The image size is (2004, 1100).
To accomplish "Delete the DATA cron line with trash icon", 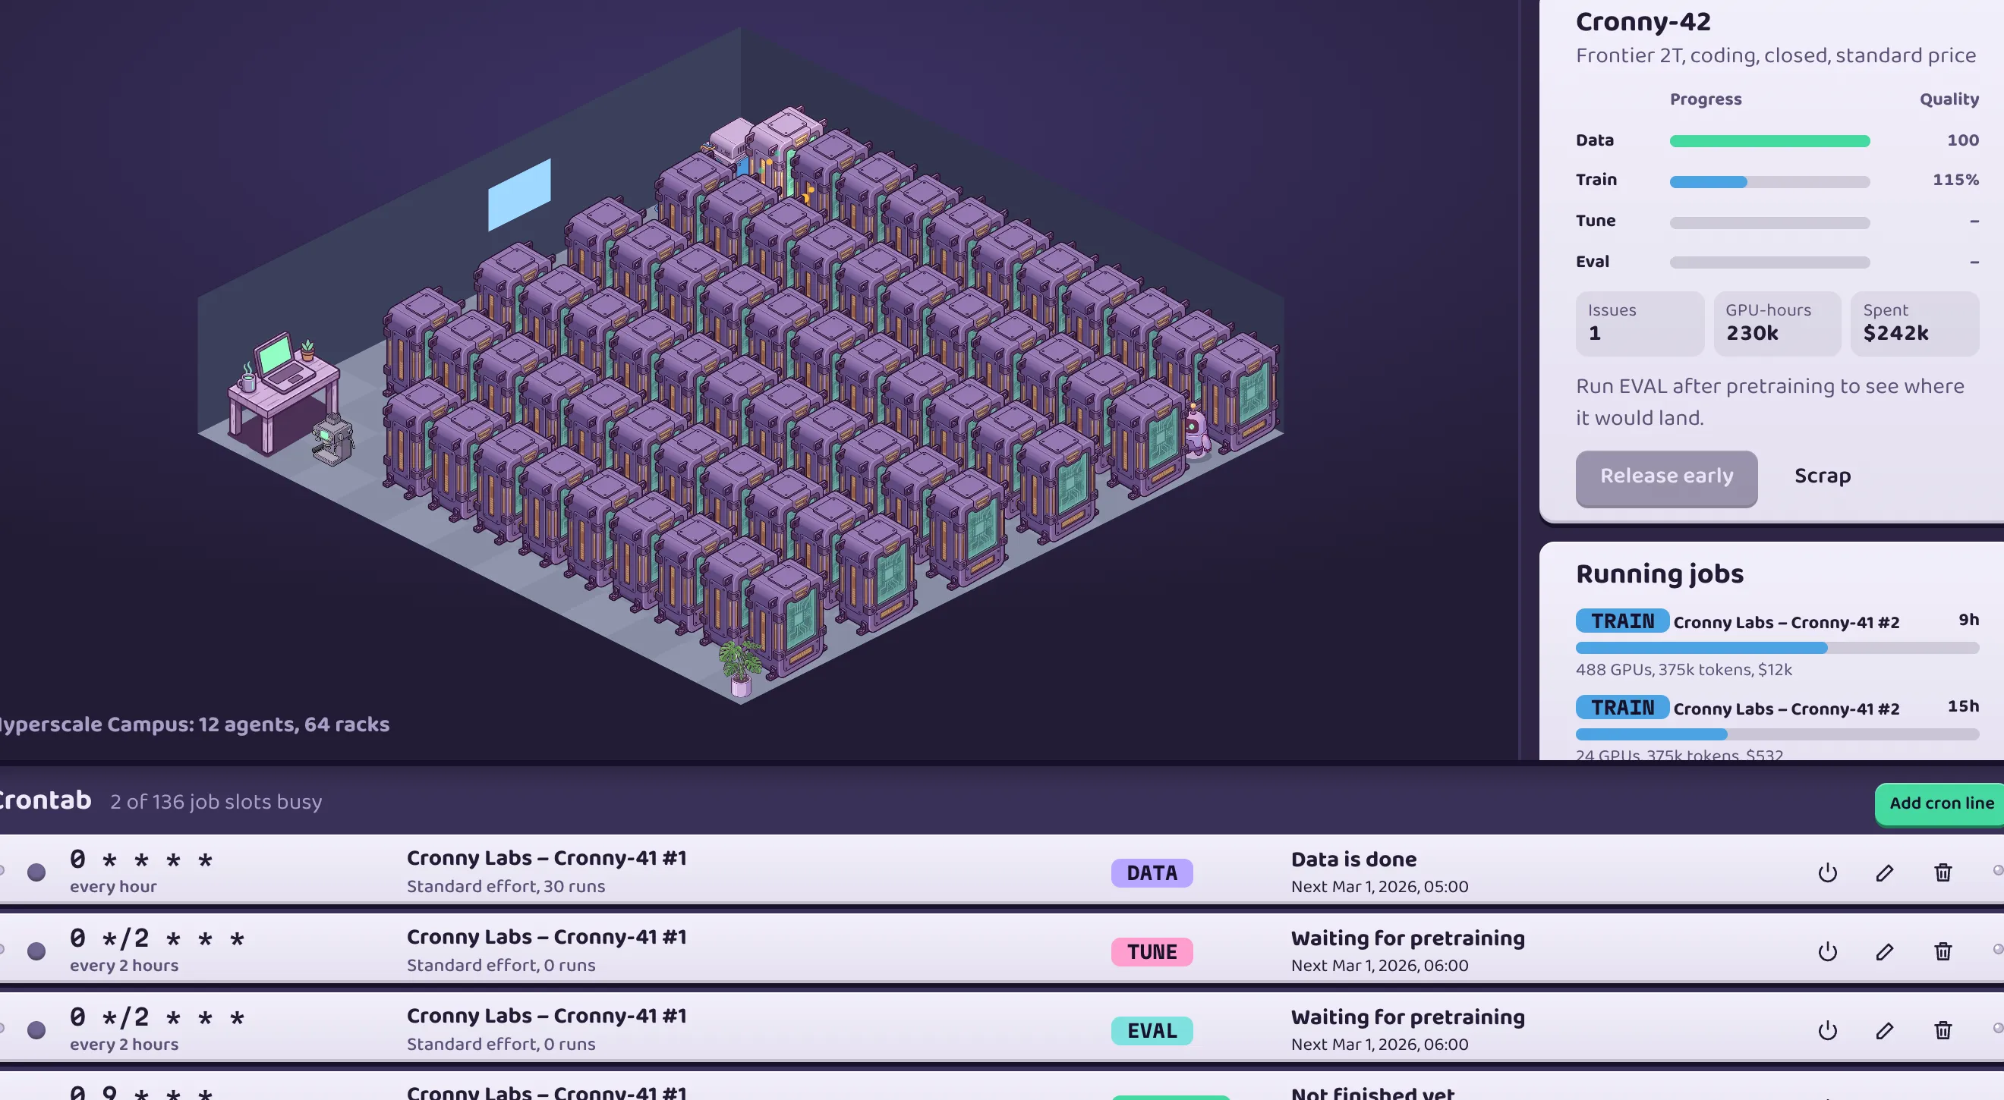I will (1943, 872).
